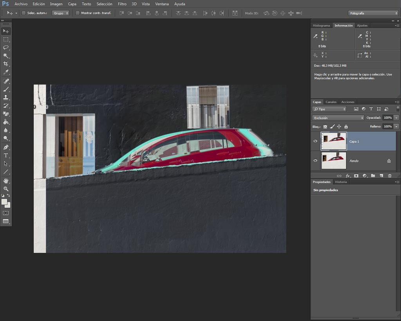Image resolution: width=401 pixels, height=321 pixels.
Task: Open the Tipo layer filter dropdown
Action: coord(329,109)
